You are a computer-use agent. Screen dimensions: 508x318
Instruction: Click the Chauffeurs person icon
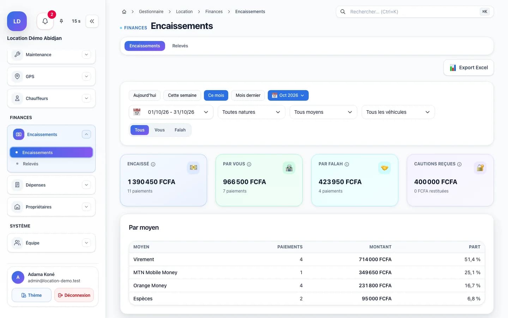tap(17, 98)
